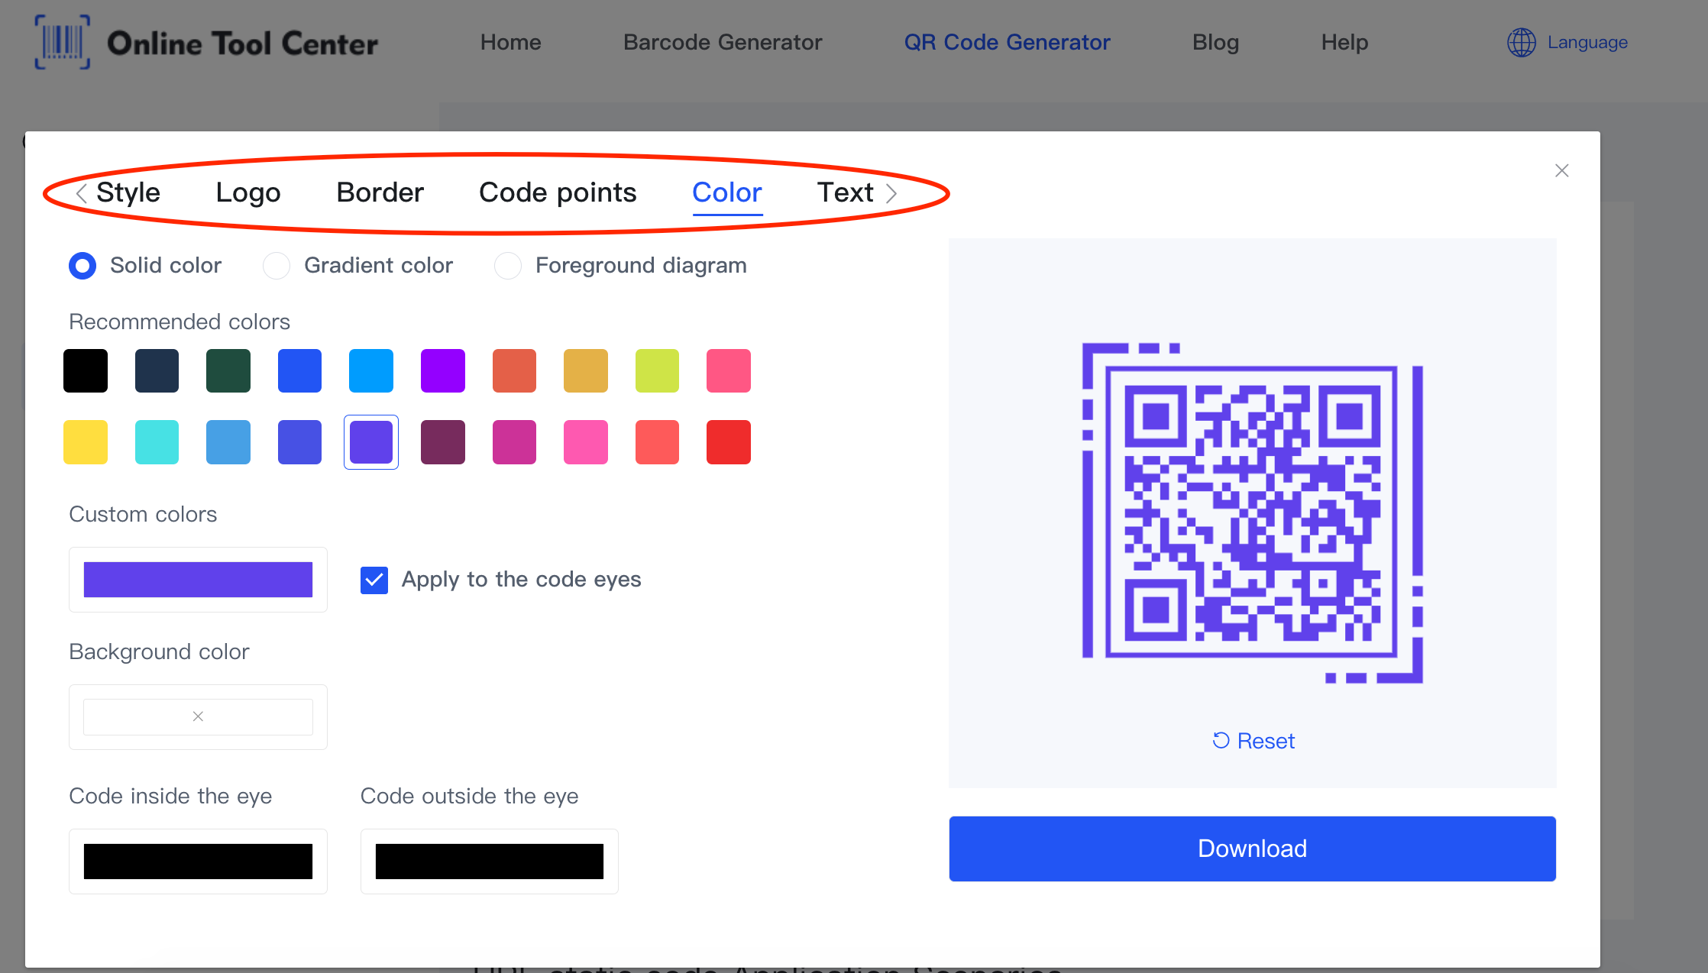The width and height of the screenshot is (1708, 973).
Task: Download the generated QR code
Action: click(1252, 849)
